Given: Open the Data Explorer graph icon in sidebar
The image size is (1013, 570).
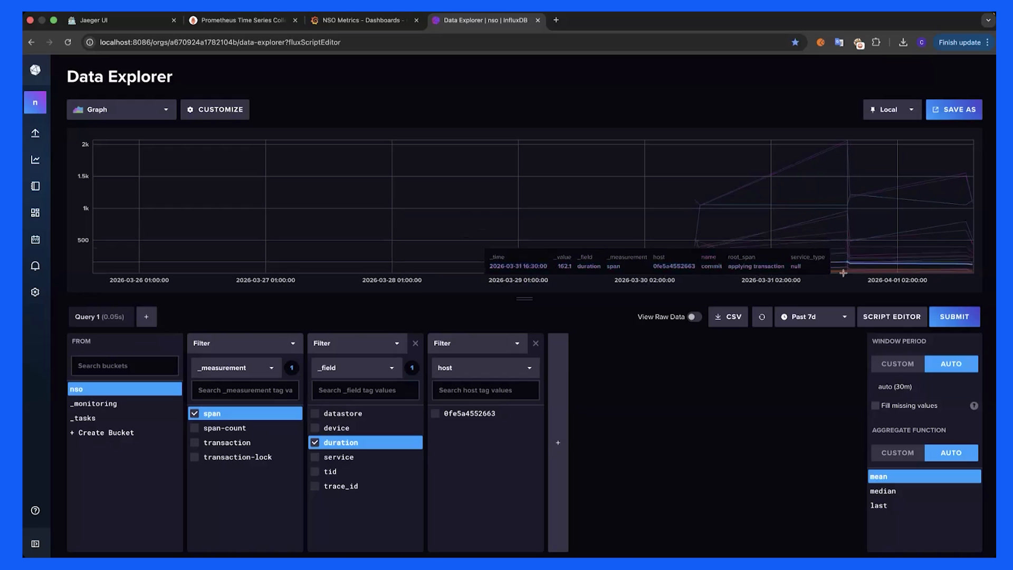Looking at the screenshot, I should [x=35, y=159].
